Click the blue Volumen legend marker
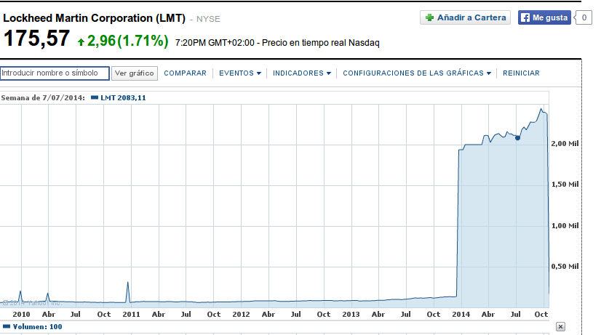This screenshot has width=601, height=335. click(x=7, y=326)
